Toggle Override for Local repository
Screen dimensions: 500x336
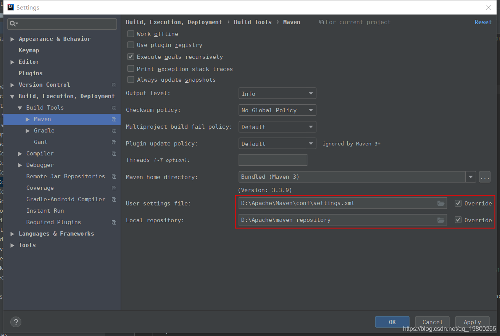click(x=458, y=220)
